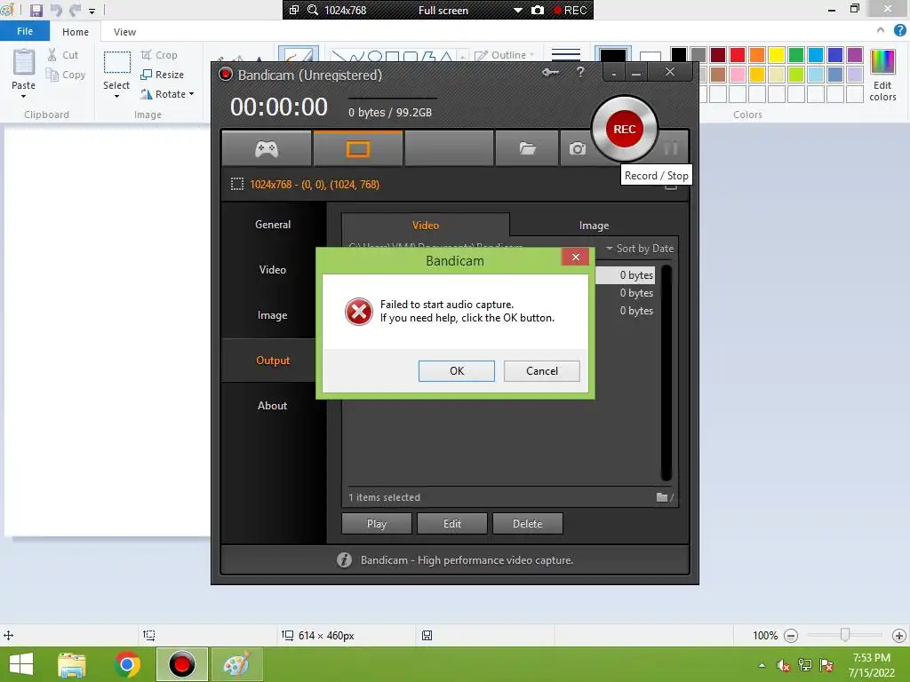
Task: Open the About section in Bandicam
Action: [x=273, y=405]
